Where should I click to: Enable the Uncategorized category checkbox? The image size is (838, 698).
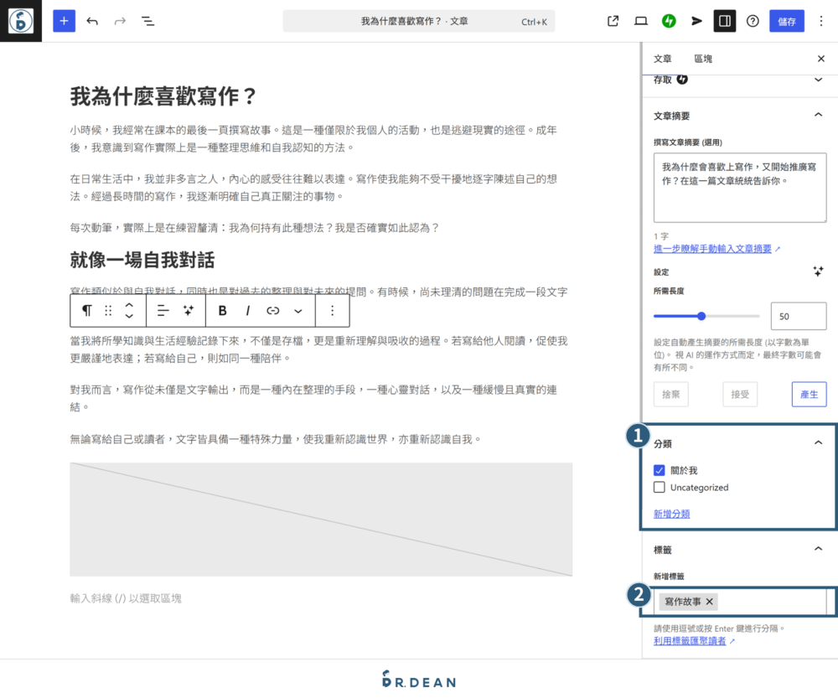pyautogui.click(x=659, y=487)
